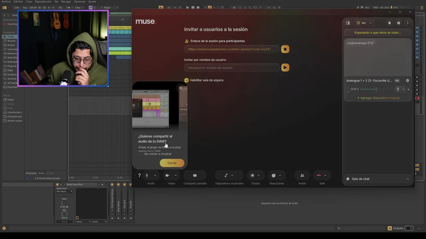Screen dimensions: 426x239
Task: Open the Reproducción menu
Action: coord(43,2)
